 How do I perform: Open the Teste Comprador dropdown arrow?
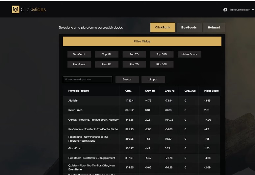[x=253, y=10]
